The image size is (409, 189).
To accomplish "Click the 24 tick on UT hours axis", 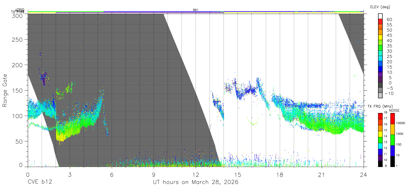I will (363, 174).
